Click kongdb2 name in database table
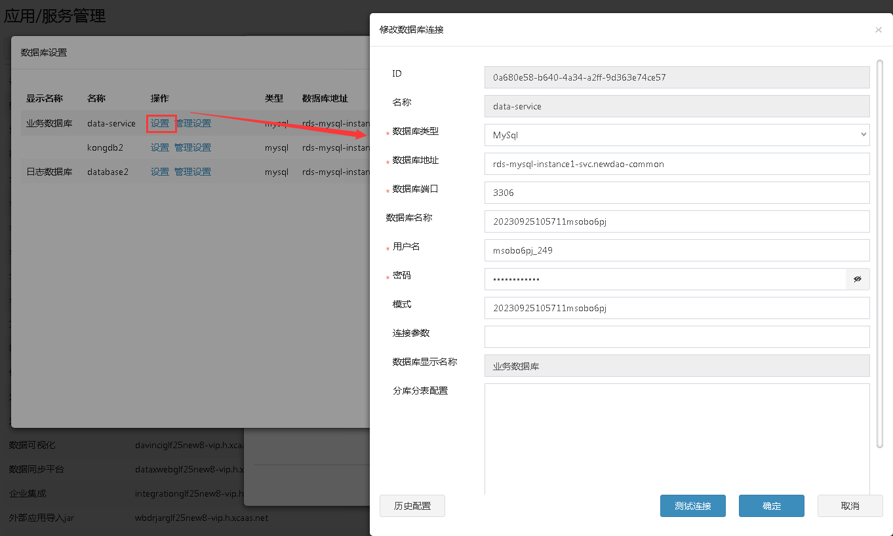The width and height of the screenshot is (893, 536). (105, 147)
